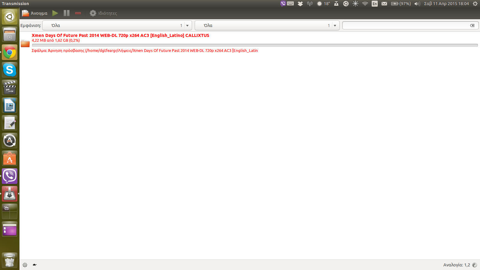Open the video editor clapperboard icon
Image resolution: width=480 pixels, height=270 pixels.
pyautogui.click(x=10, y=88)
